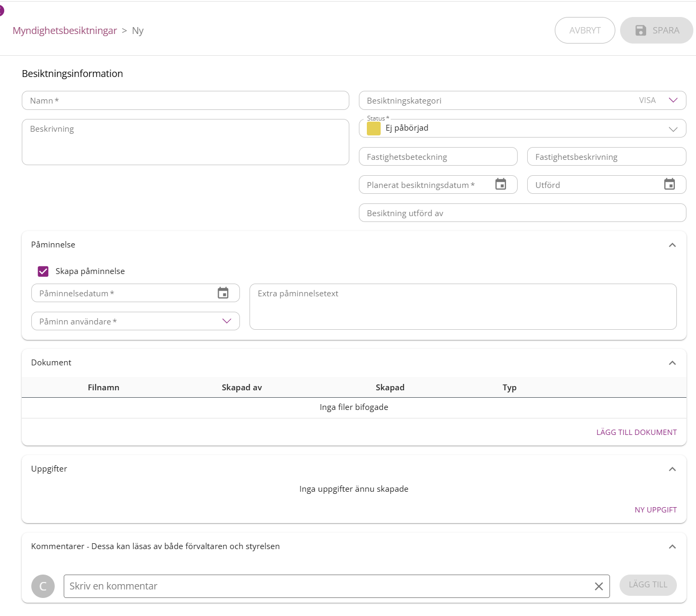Click Lägg till dokument link
The width and height of the screenshot is (696, 616).
[637, 432]
